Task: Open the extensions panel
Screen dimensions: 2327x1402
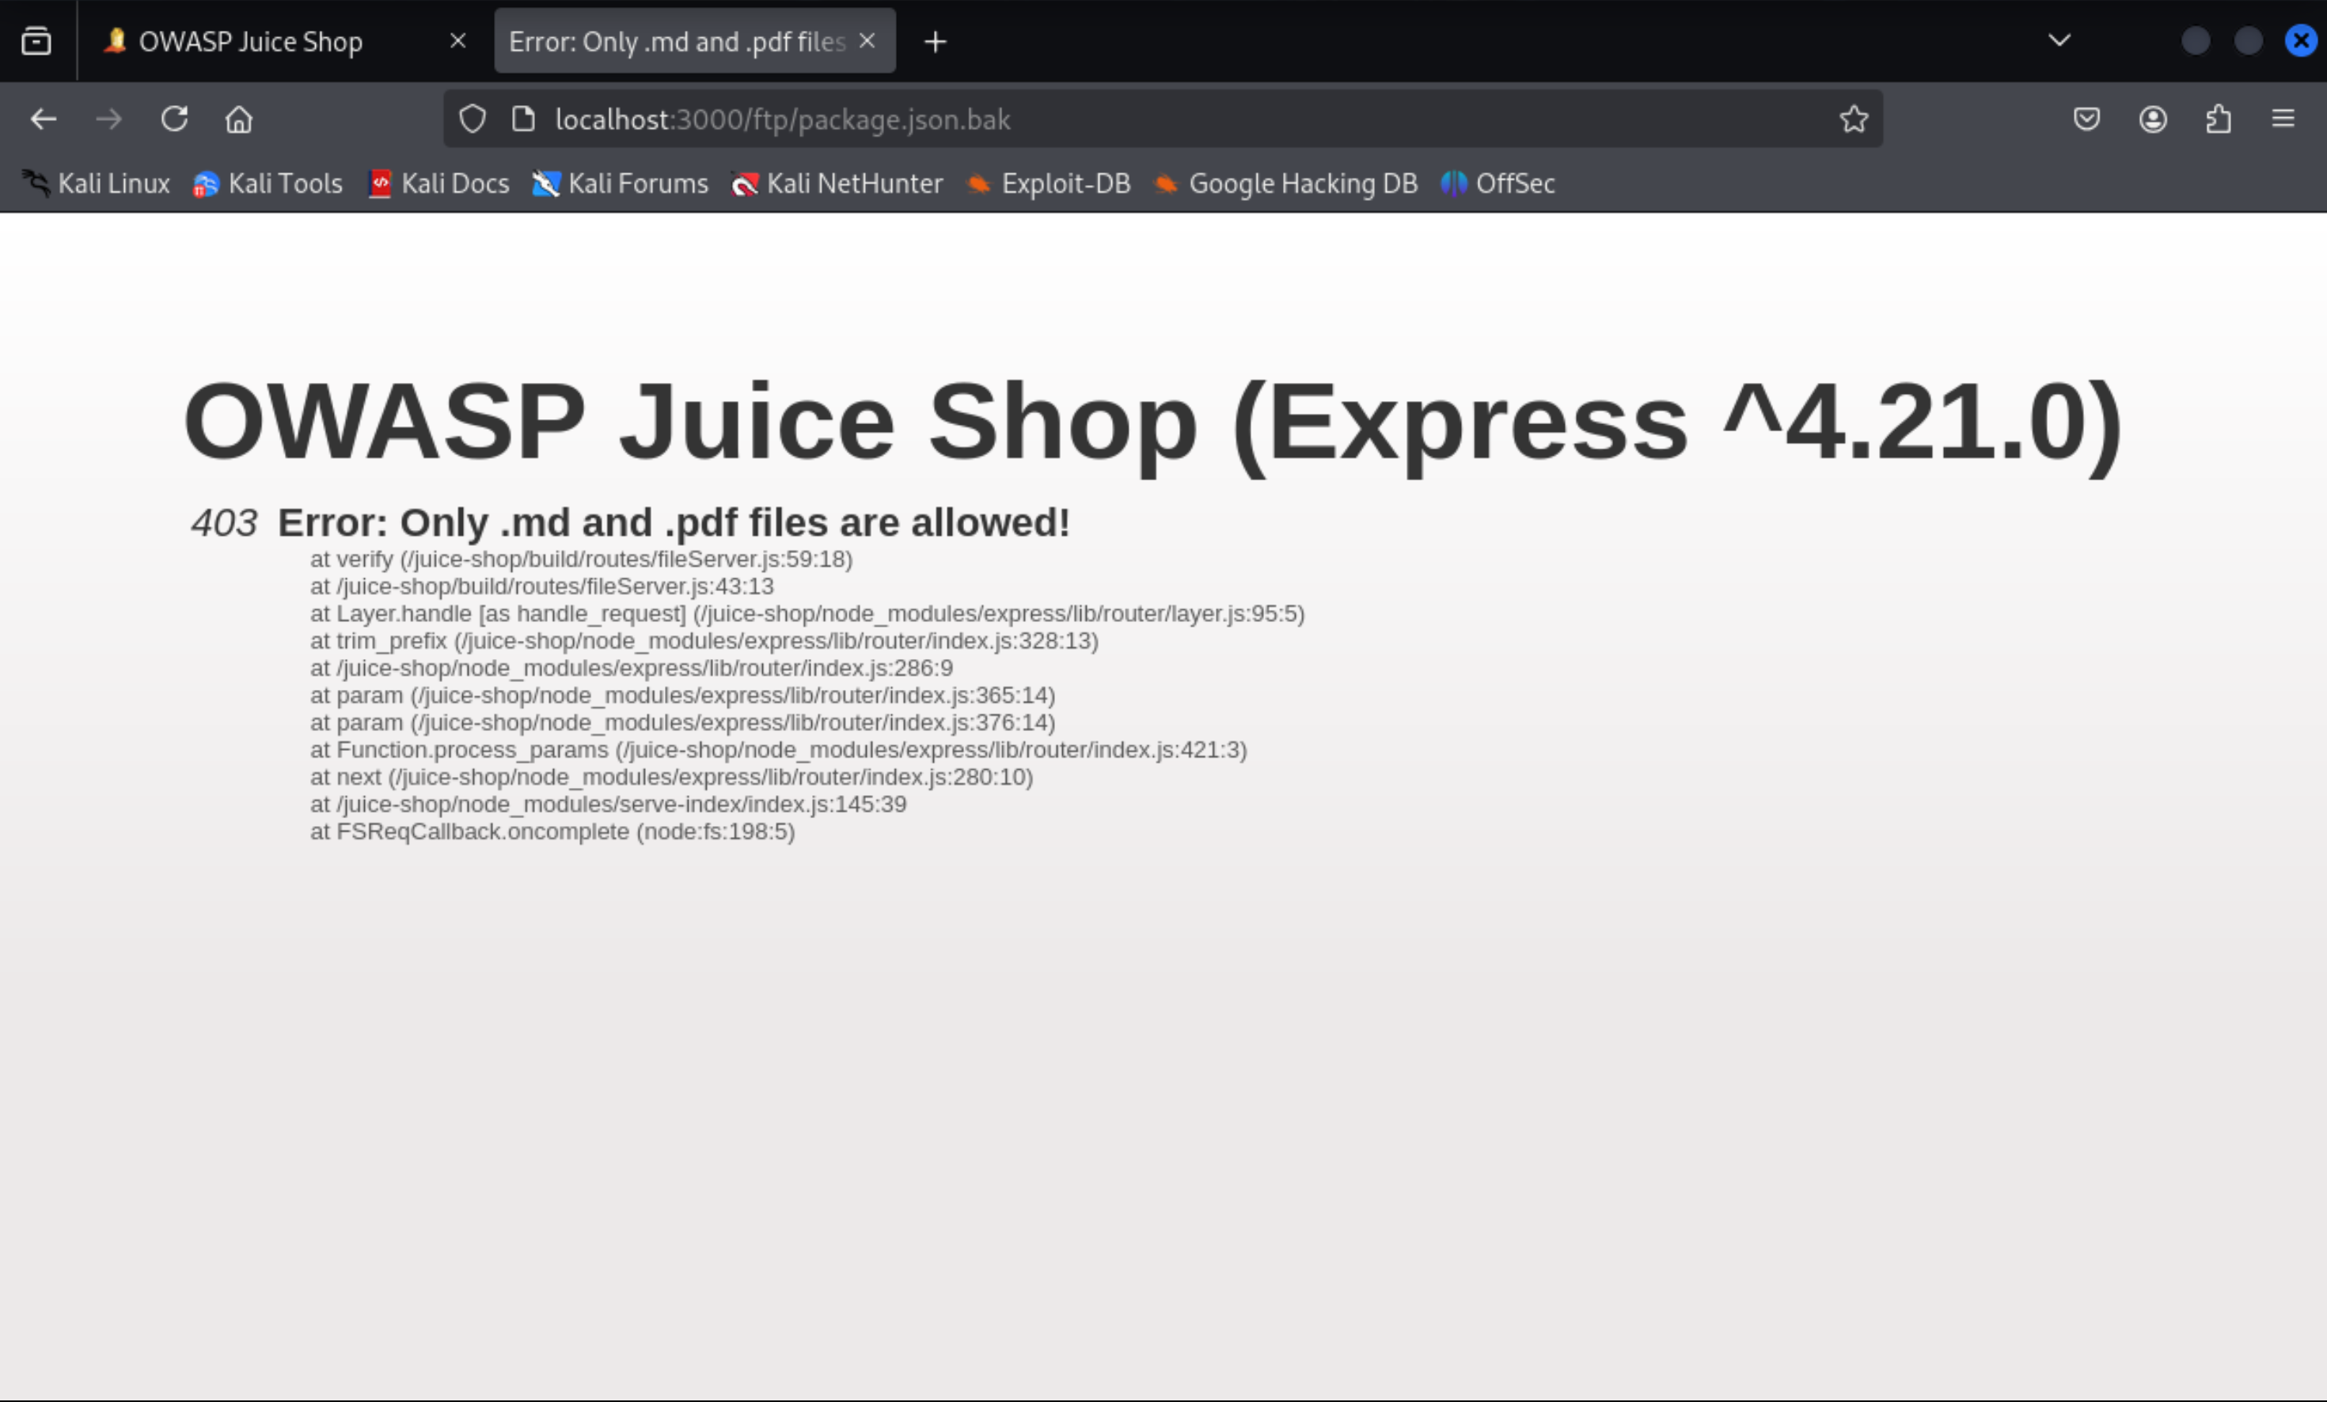Action: (x=2219, y=119)
